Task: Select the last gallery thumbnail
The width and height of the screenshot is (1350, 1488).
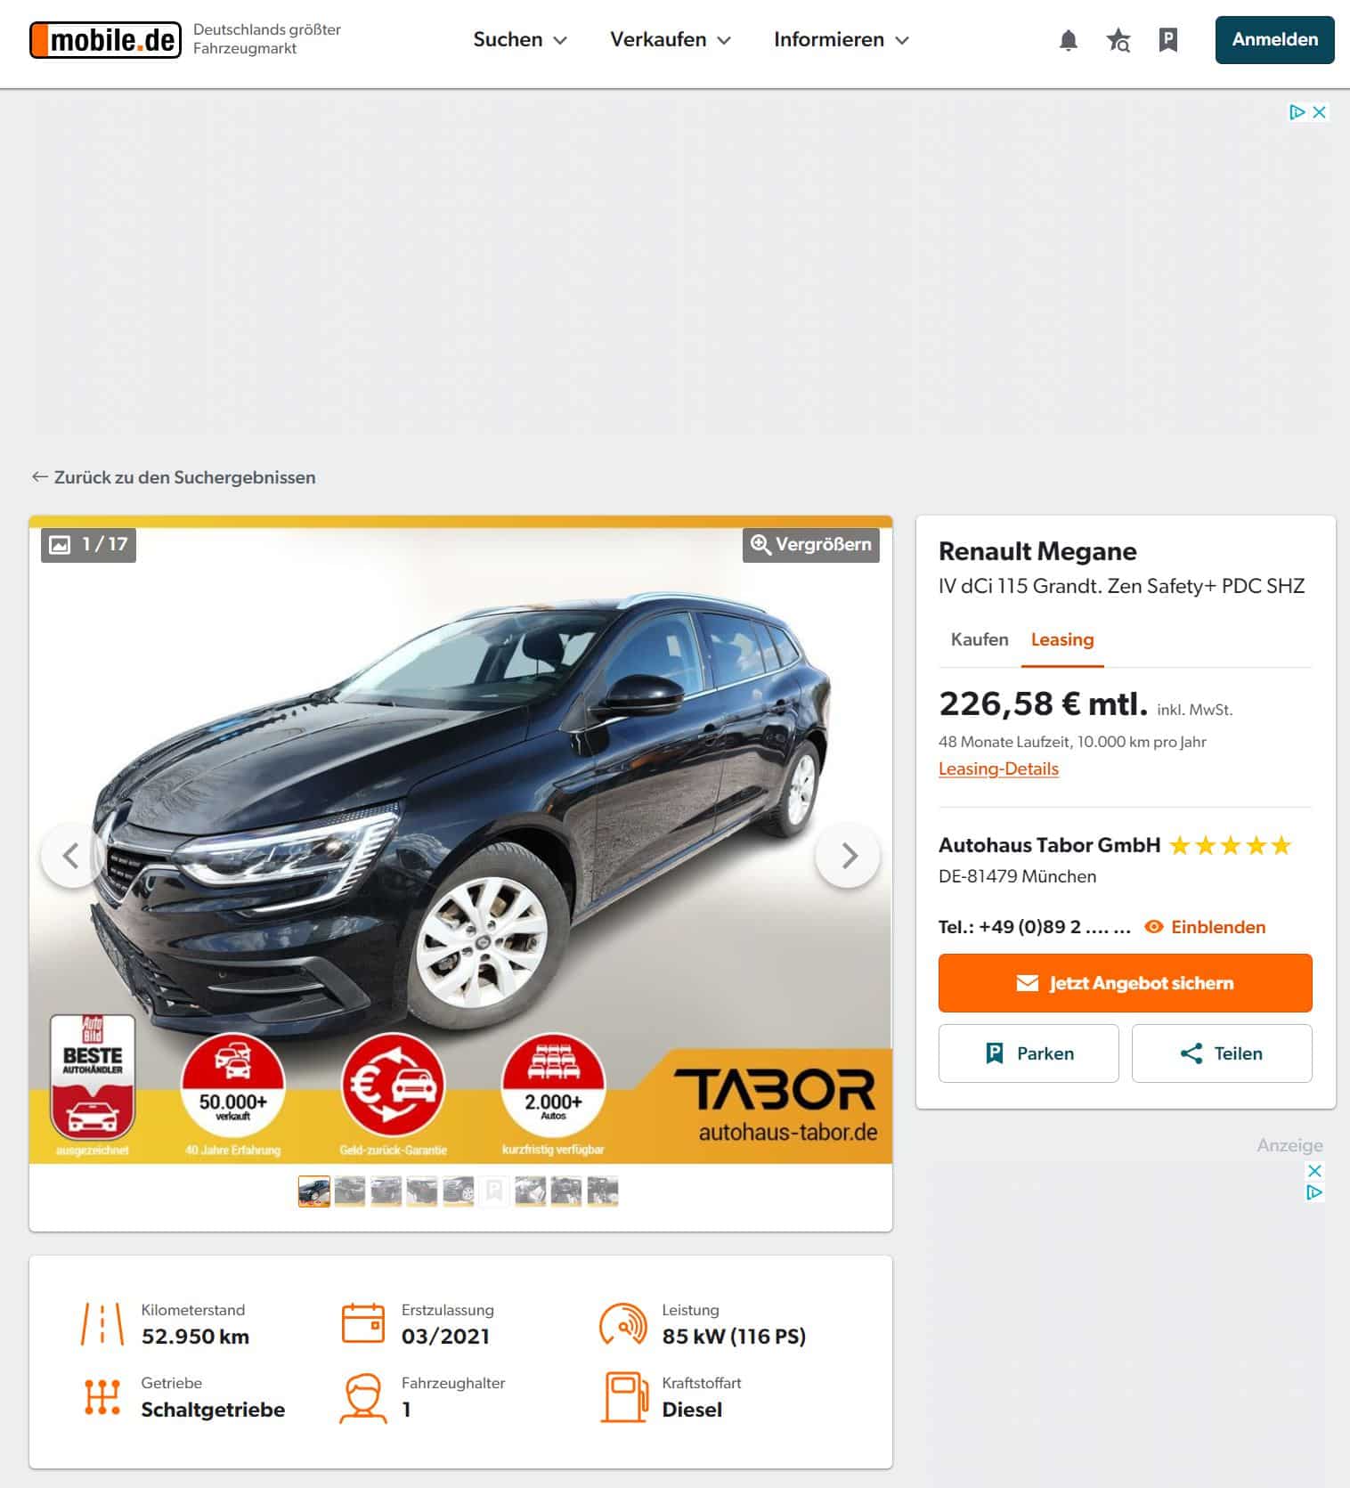Action: (603, 1191)
